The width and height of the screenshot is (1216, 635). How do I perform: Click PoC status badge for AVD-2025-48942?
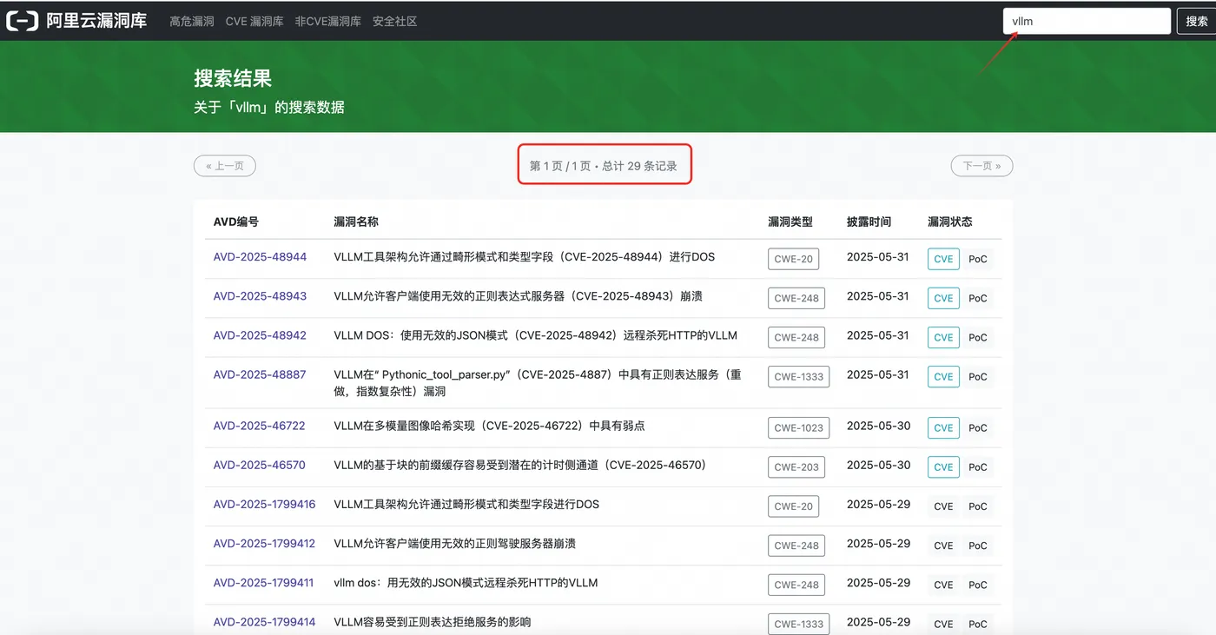978,337
